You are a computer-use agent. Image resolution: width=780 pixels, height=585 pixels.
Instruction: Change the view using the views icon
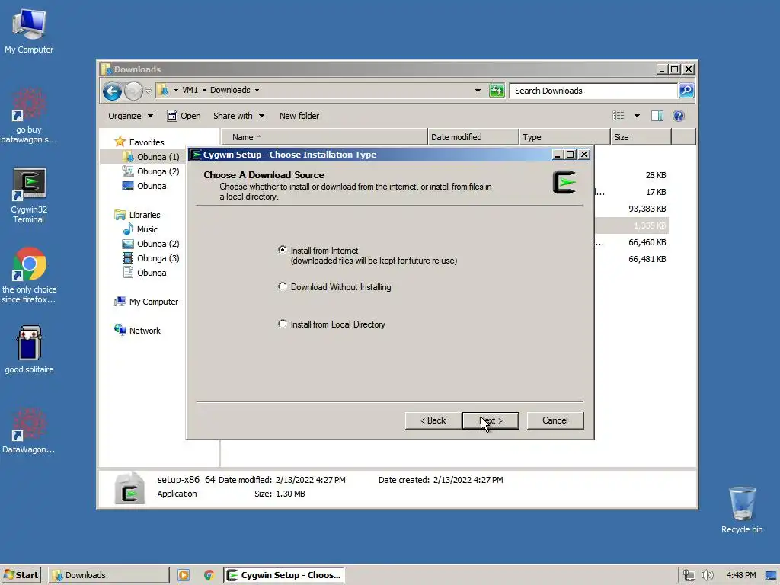619,116
